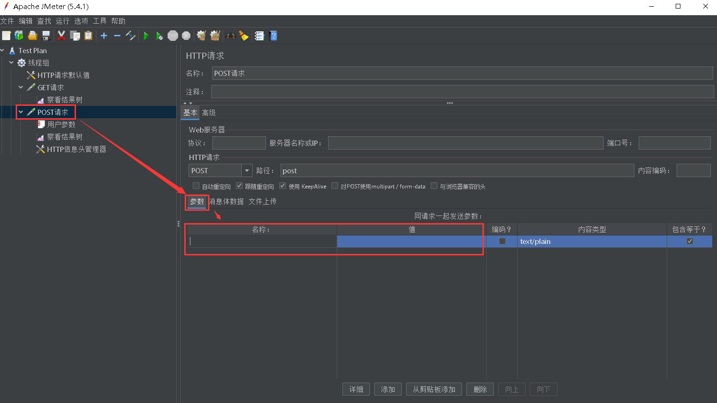Image resolution: width=717 pixels, height=403 pixels.
Task: Click the Reset search brush icon
Action: (244, 36)
